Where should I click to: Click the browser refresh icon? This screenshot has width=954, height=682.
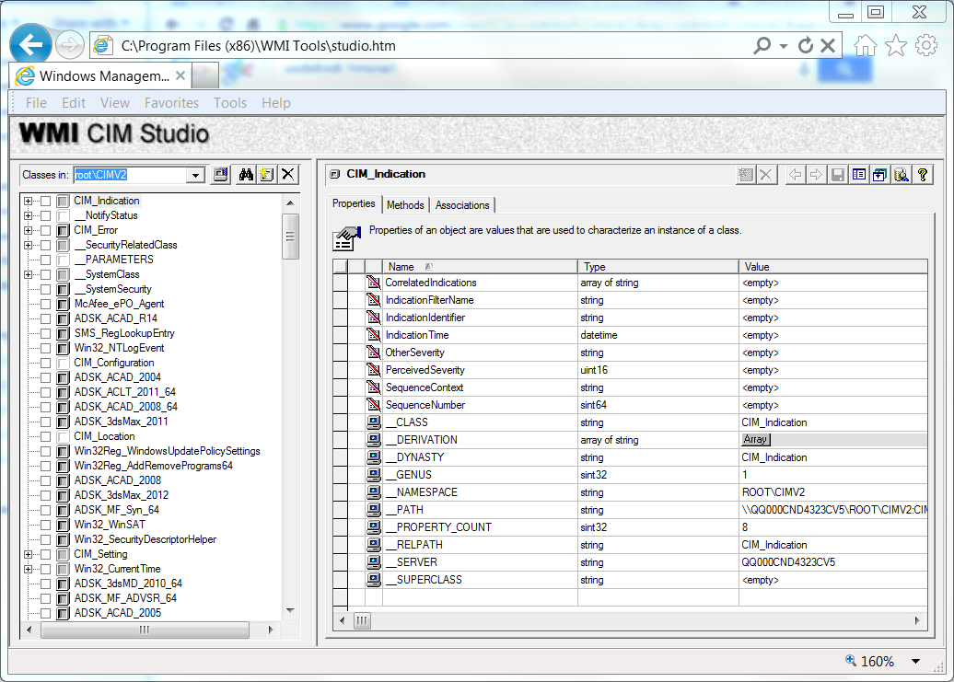pyautogui.click(x=806, y=46)
